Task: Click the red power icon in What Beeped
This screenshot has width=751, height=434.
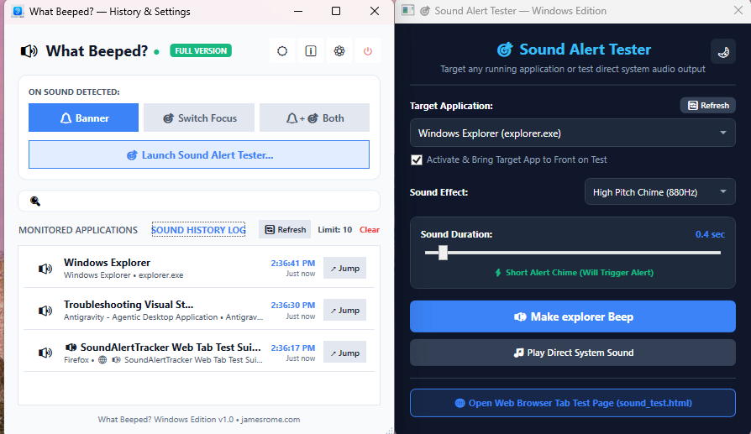Action: coord(368,50)
